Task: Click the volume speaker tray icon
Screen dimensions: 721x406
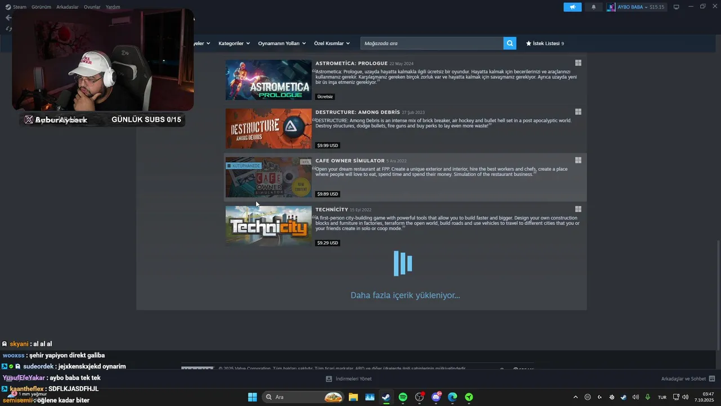Action: (x=636, y=397)
